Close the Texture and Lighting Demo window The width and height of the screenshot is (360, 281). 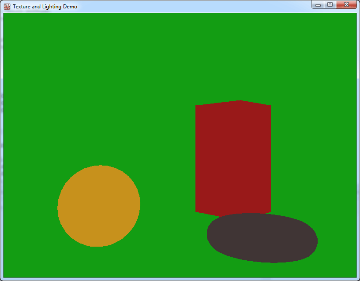tap(346, 4)
